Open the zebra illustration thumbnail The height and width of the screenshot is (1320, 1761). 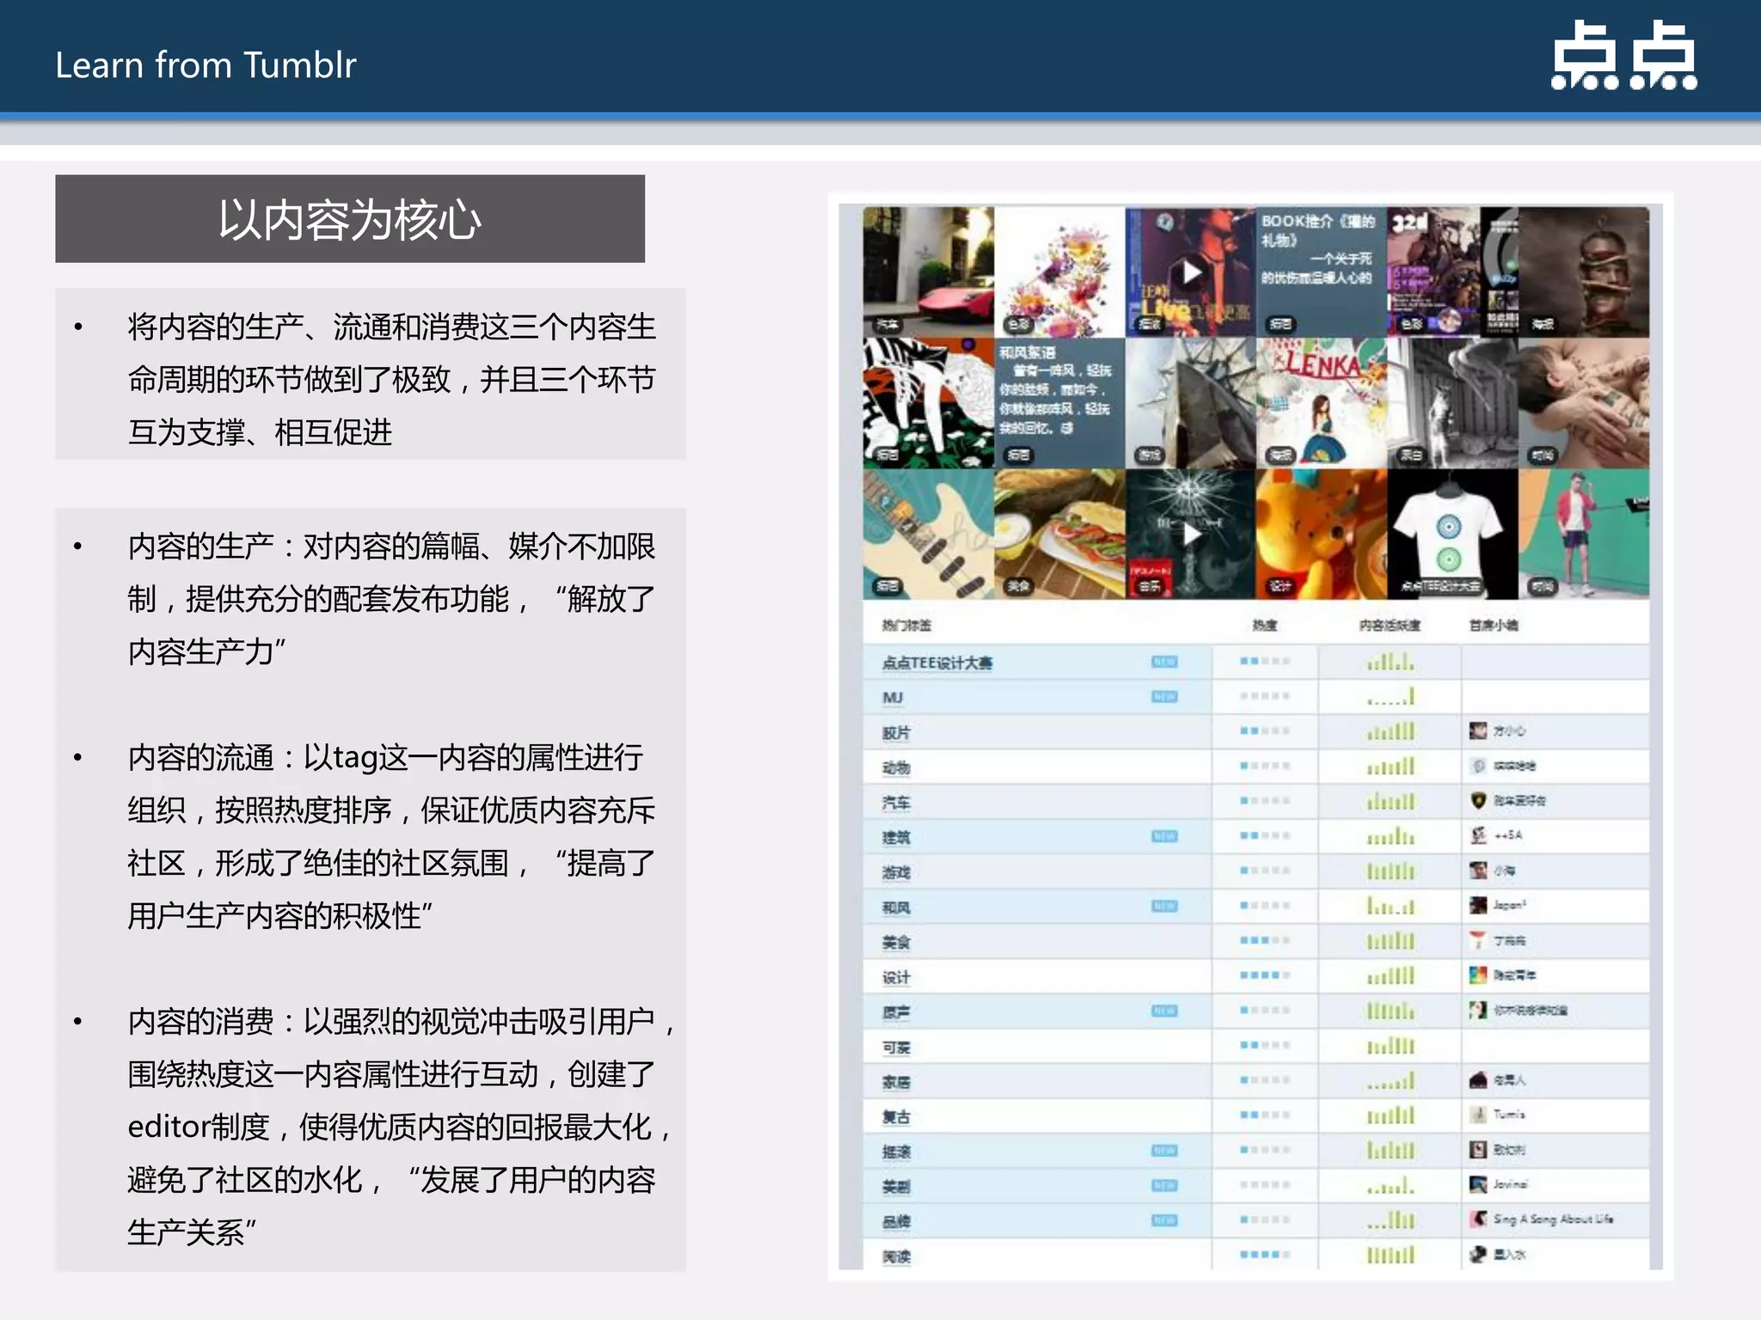point(929,403)
